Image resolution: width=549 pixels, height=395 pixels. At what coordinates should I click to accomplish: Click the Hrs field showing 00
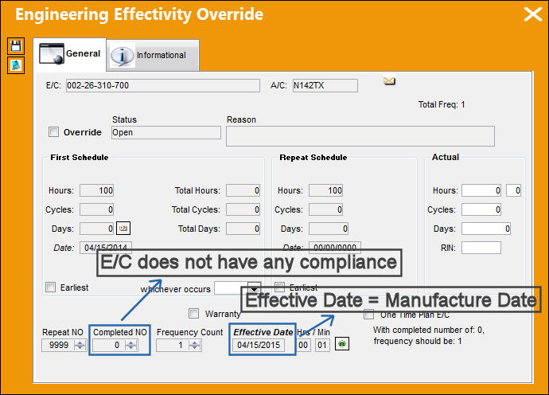pos(303,345)
